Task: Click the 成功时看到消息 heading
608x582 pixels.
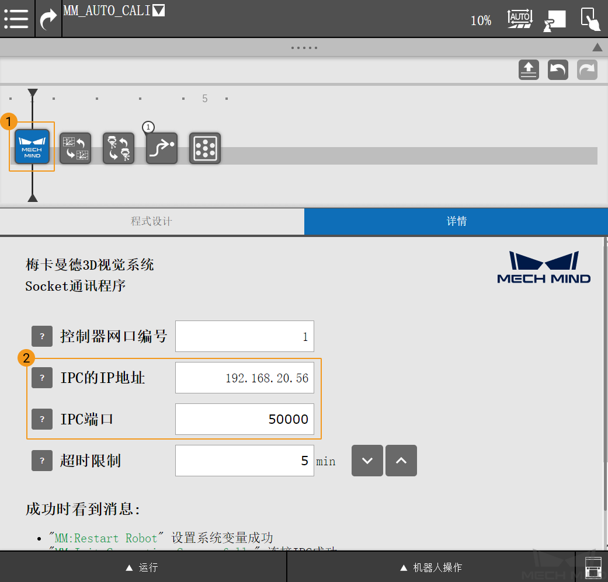Action: click(x=82, y=509)
